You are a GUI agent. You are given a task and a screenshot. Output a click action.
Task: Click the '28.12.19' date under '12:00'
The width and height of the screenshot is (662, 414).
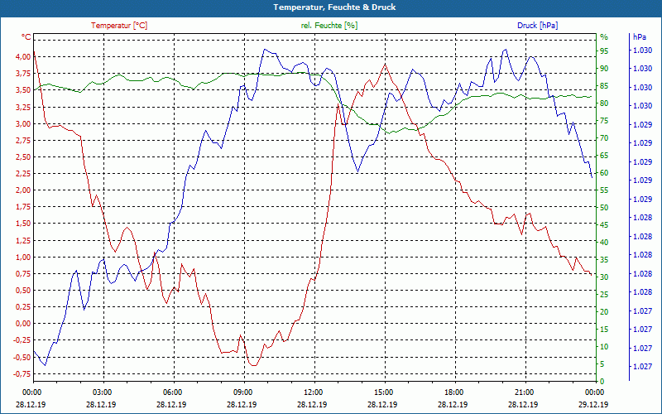coord(313,404)
